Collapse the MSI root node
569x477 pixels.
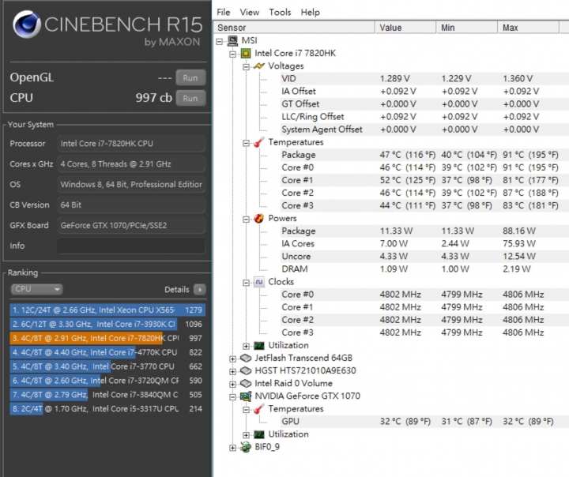(220, 42)
